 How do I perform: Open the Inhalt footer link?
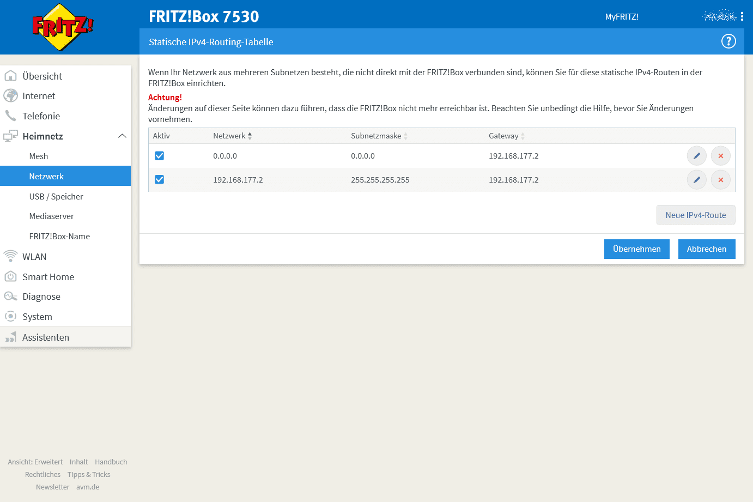(78, 462)
